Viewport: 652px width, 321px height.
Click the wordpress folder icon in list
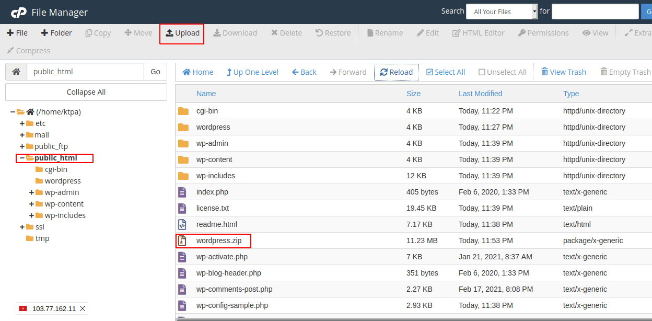point(183,127)
